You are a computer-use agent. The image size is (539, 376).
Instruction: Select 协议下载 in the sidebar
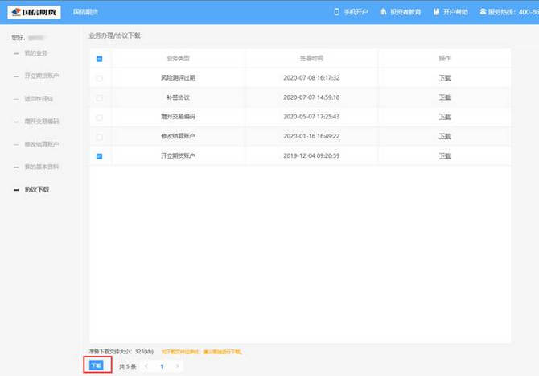[36, 190]
